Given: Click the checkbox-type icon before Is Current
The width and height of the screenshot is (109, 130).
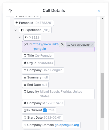Looking at the screenshot, I should 25,110.
